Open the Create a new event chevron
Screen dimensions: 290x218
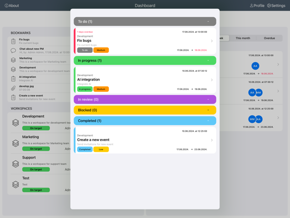[x=212, y=140]
